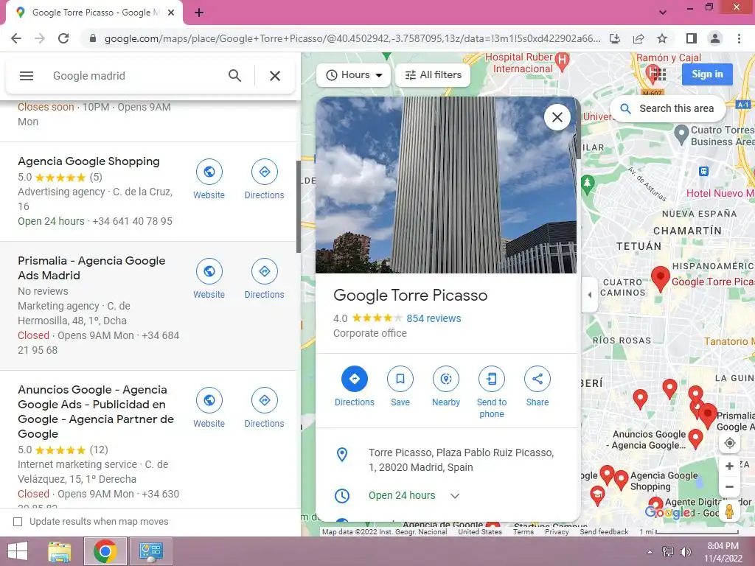755x566 pixels.
Task: Open Agencia Google Shopping result title
Action: pyautogui.click(x=88, y=161)
